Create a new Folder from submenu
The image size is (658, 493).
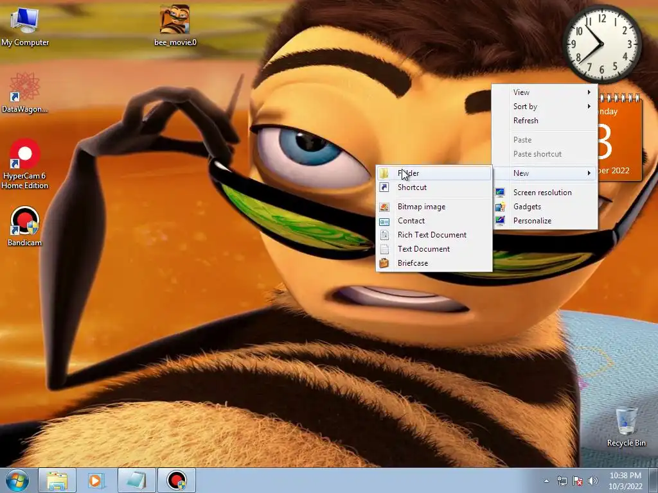tap(434, 173)
